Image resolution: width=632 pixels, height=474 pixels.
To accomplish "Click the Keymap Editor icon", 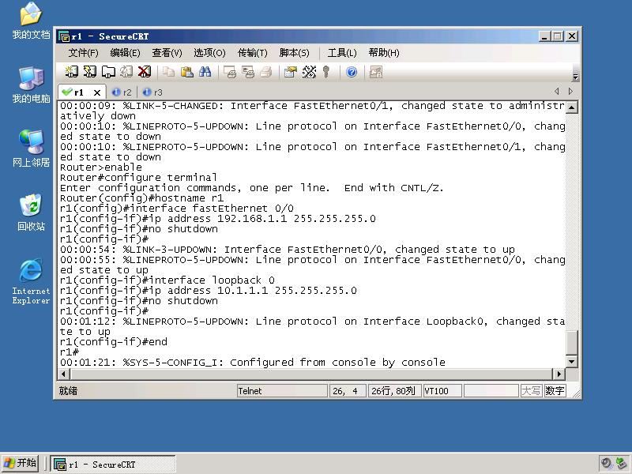I will point(309,72).
